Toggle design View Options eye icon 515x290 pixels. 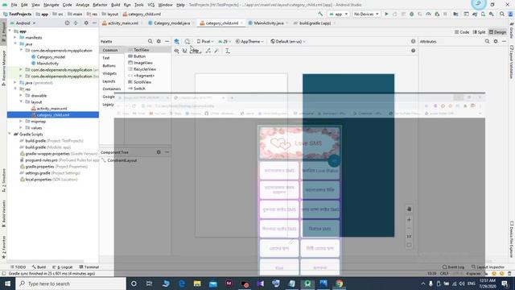pos(176,51)
